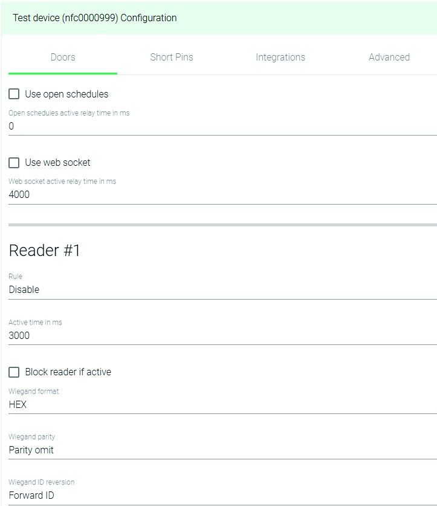Open the Rule dropdown showing Disable
This screenshot has width=437, height=506.
[x=221, y=290]
